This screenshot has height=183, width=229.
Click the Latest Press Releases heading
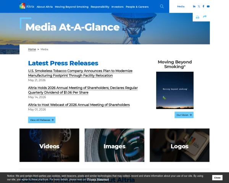click(x=63, y=63)
